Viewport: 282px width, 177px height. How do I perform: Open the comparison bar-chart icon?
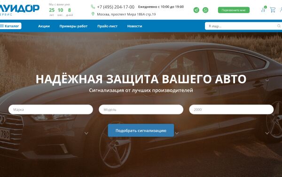coord(264,9)
